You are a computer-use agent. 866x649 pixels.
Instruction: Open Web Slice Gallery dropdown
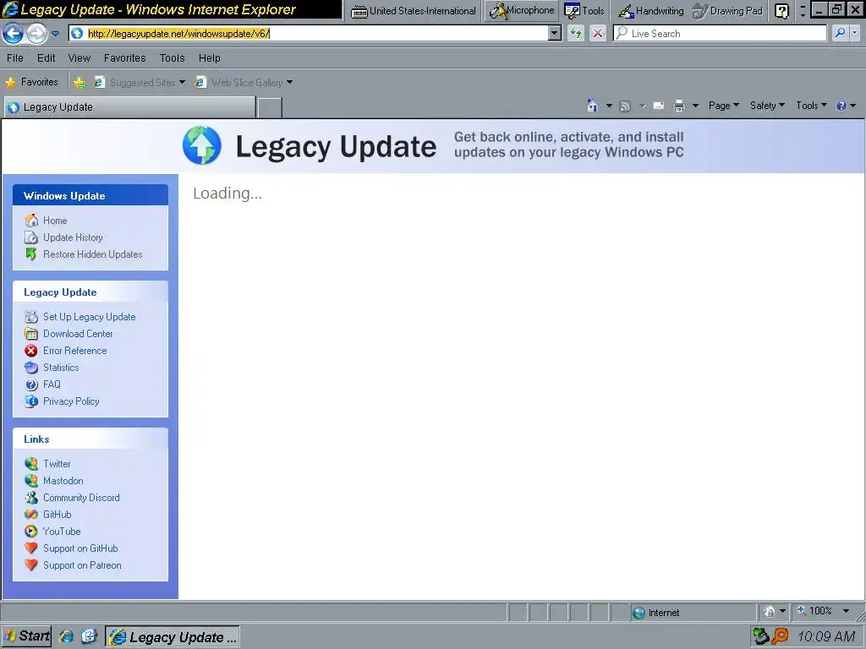(244, 83)
